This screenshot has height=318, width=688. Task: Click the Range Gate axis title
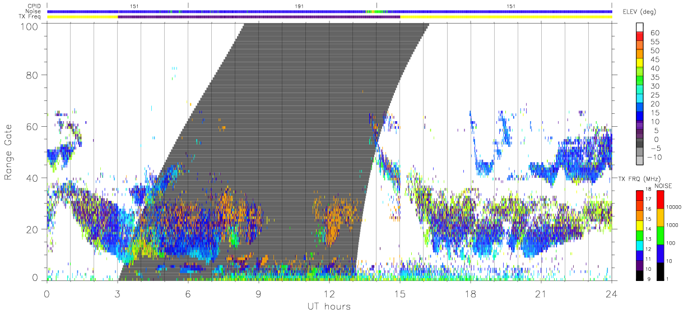[x=9, y=153]
